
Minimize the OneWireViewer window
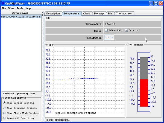[x=151, y=3]
